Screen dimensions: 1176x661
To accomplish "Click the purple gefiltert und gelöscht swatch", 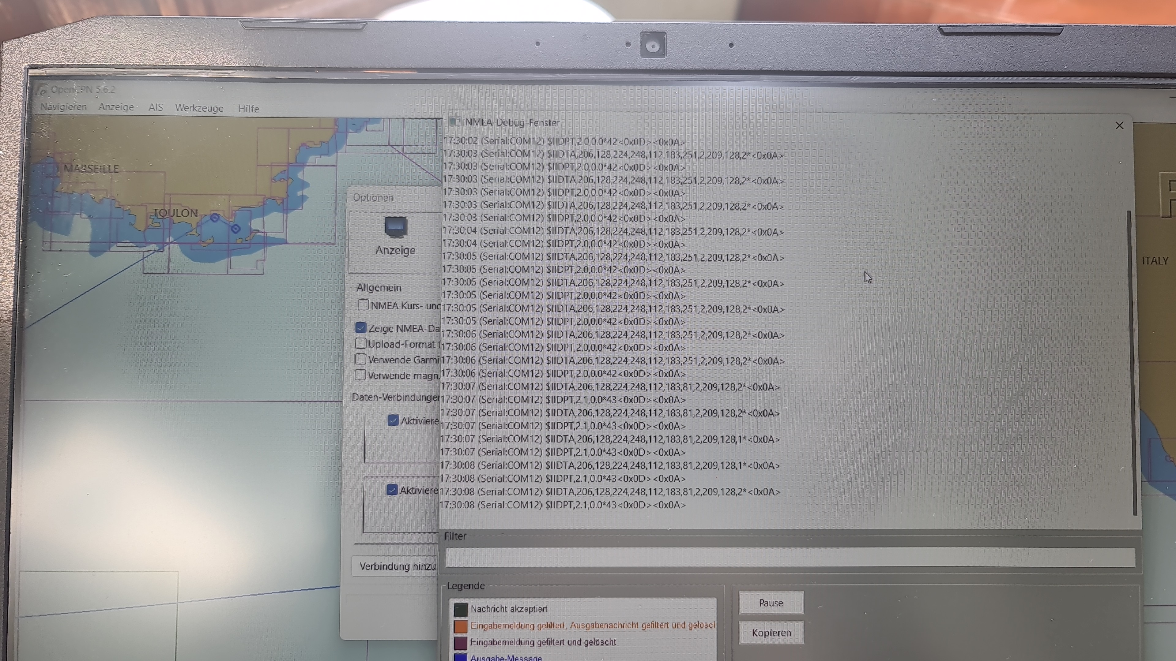I will click(461, 643).
